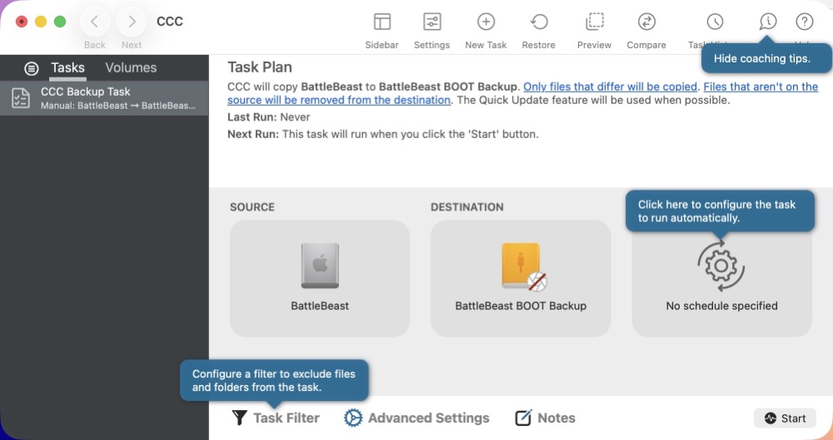This screenshot has height=440, width=833.
Task: Click the schedule gear icon
Action: click(721, 265)
